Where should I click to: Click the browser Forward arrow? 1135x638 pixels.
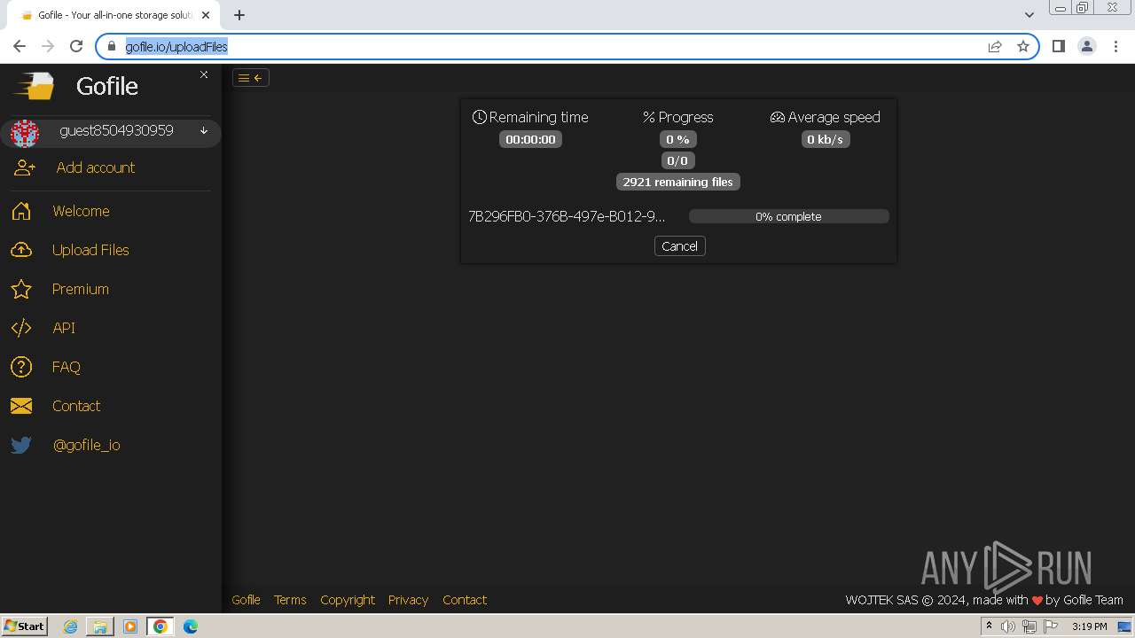(48, 46)
